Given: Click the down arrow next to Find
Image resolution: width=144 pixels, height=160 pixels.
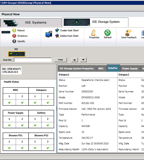Looking at the screenshot, I should click(x=83, y=60).
